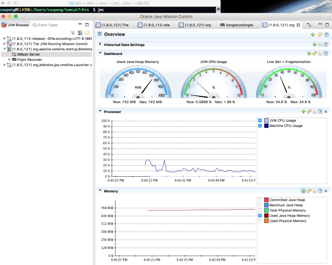Viewport: 332px width, 265px height.
Task: Minimize the editor area panel
Action: point(320,24)
